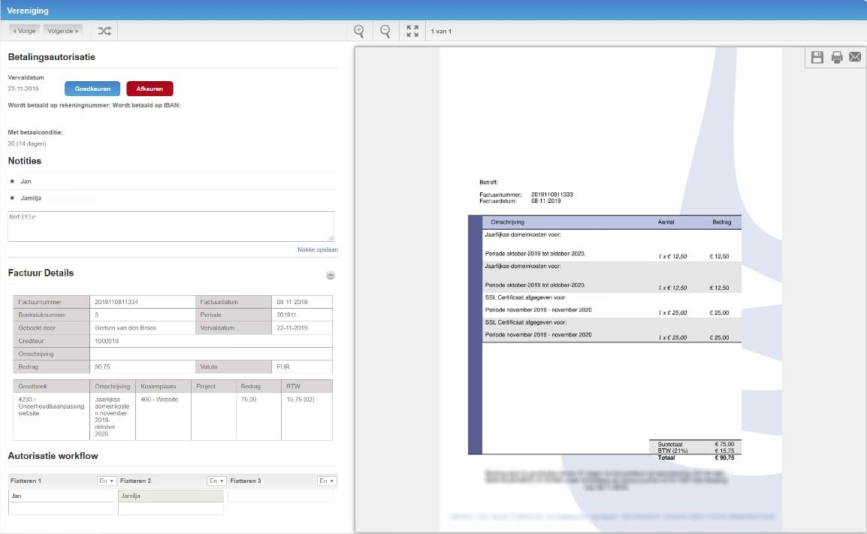The width and height of the screenshot is (867, 534).
Task: Click the BTW value 15,75 (02)
Action: click(x=307, y=416)
